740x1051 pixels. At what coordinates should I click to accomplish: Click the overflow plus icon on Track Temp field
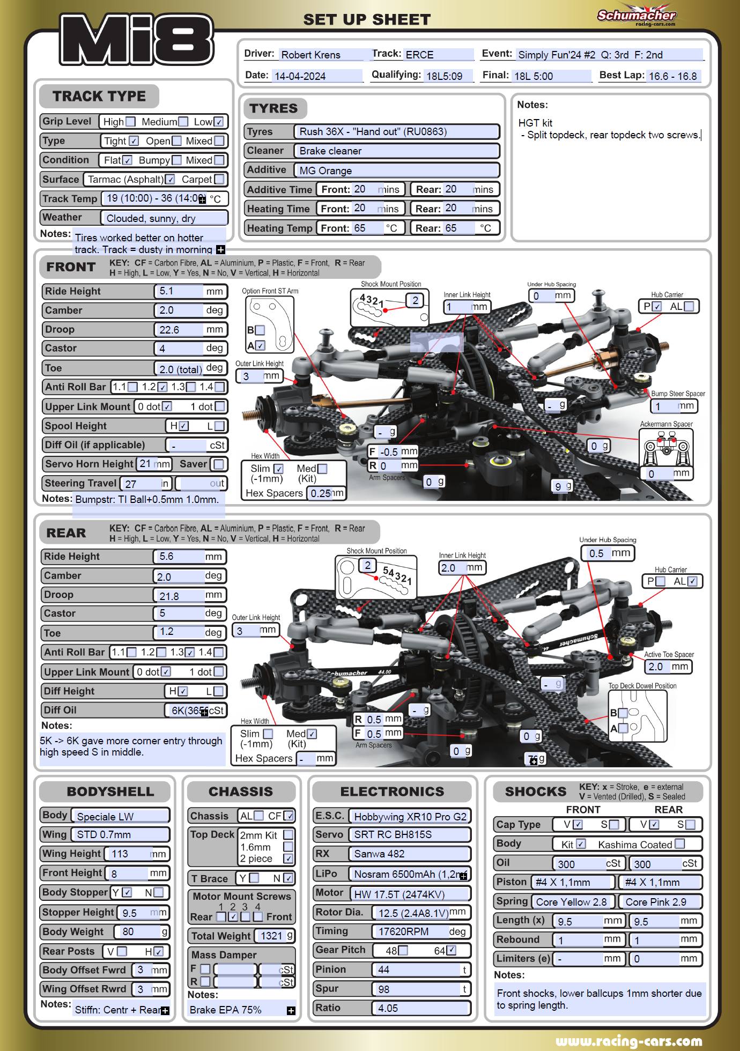[202, 200]
